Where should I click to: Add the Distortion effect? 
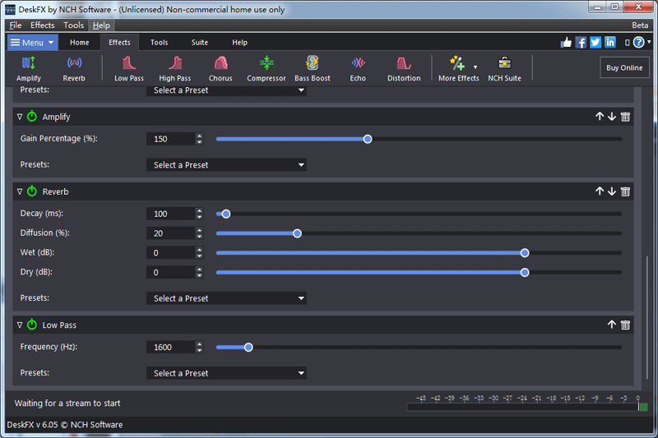404,69
